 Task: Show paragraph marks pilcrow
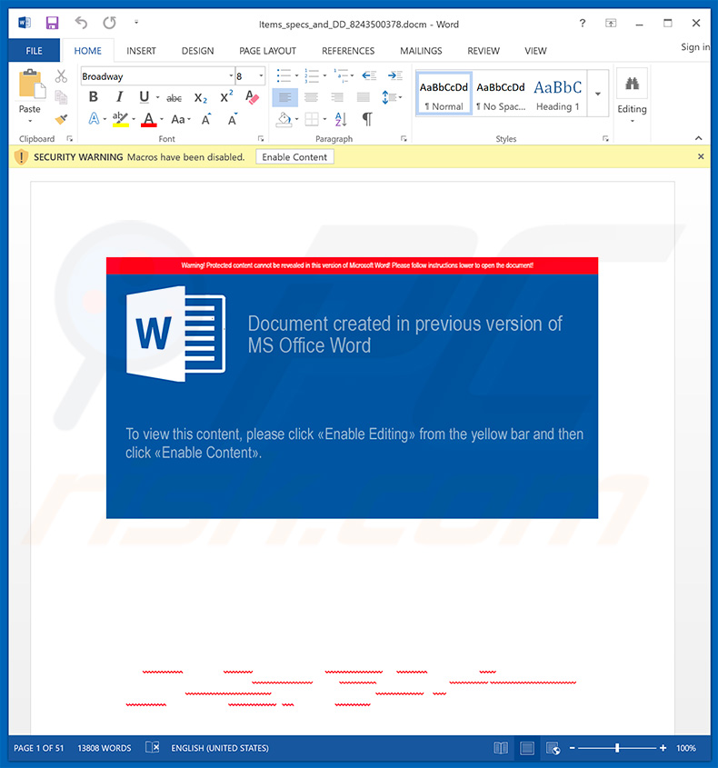click(367, 119)
